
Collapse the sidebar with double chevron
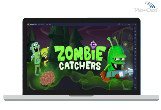pyautogui.click(x=135, y=24)
